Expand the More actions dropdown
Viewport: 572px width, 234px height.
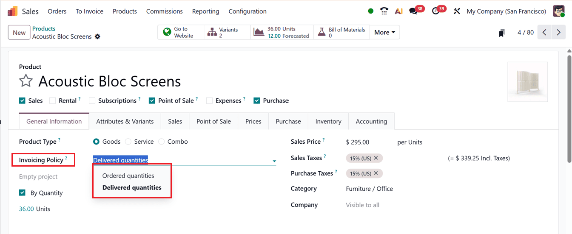pyautogui.click(x=384, y=32)
